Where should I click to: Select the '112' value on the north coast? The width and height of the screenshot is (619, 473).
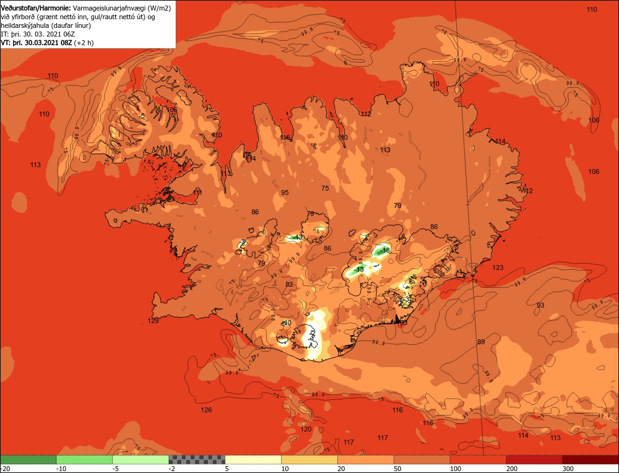(x=366, y=114)
